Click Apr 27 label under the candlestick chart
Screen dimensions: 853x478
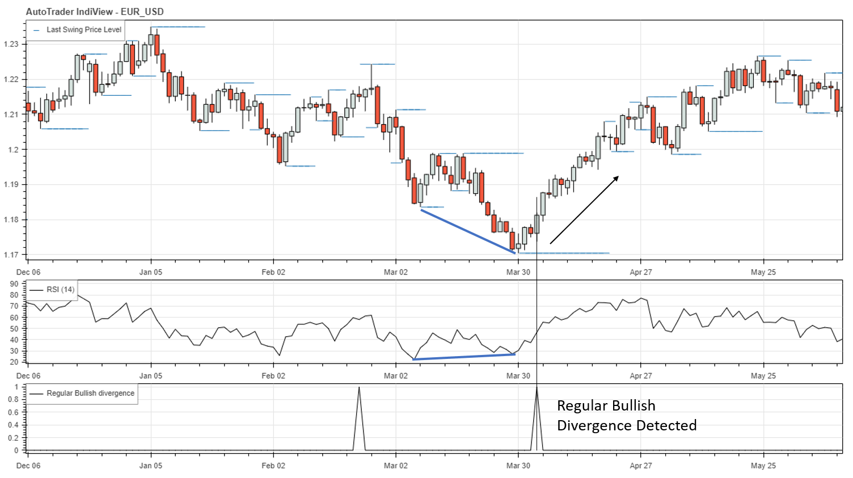point(641,272)
